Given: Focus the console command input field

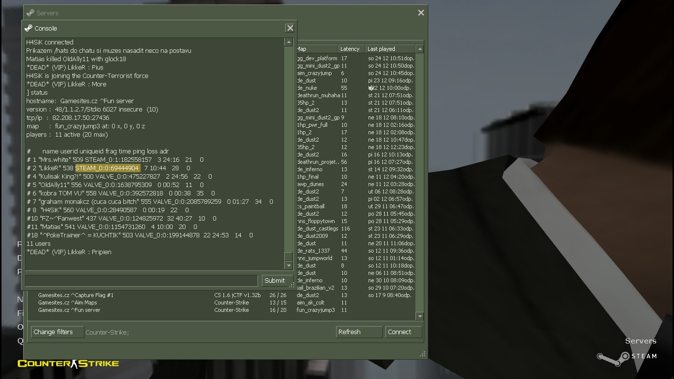Looking at the screenshot, I should [141, 280].
